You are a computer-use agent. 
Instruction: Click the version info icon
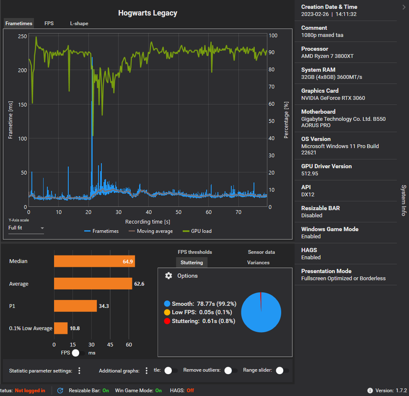(370, 391)
